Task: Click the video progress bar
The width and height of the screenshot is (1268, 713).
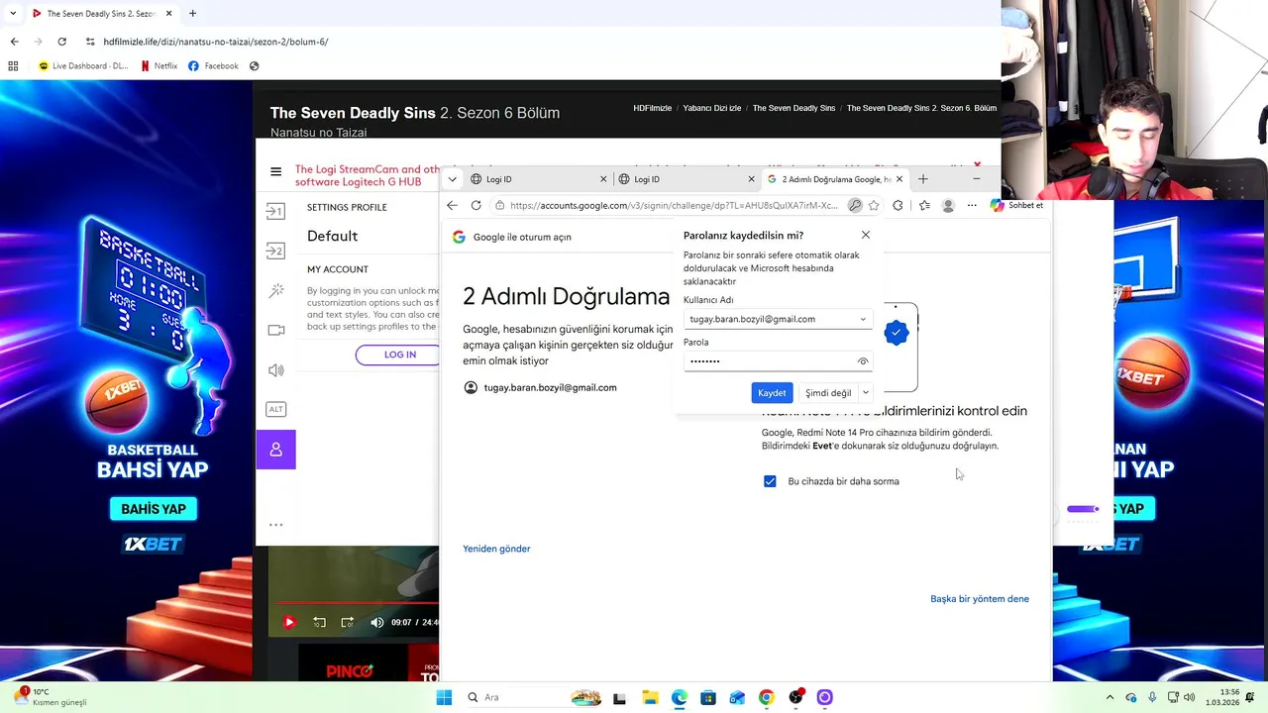Action: [x=357, y=602]
